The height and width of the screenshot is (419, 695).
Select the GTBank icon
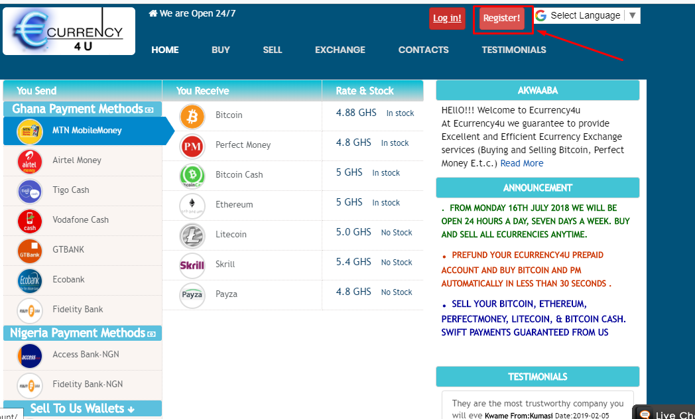(30, 251)
